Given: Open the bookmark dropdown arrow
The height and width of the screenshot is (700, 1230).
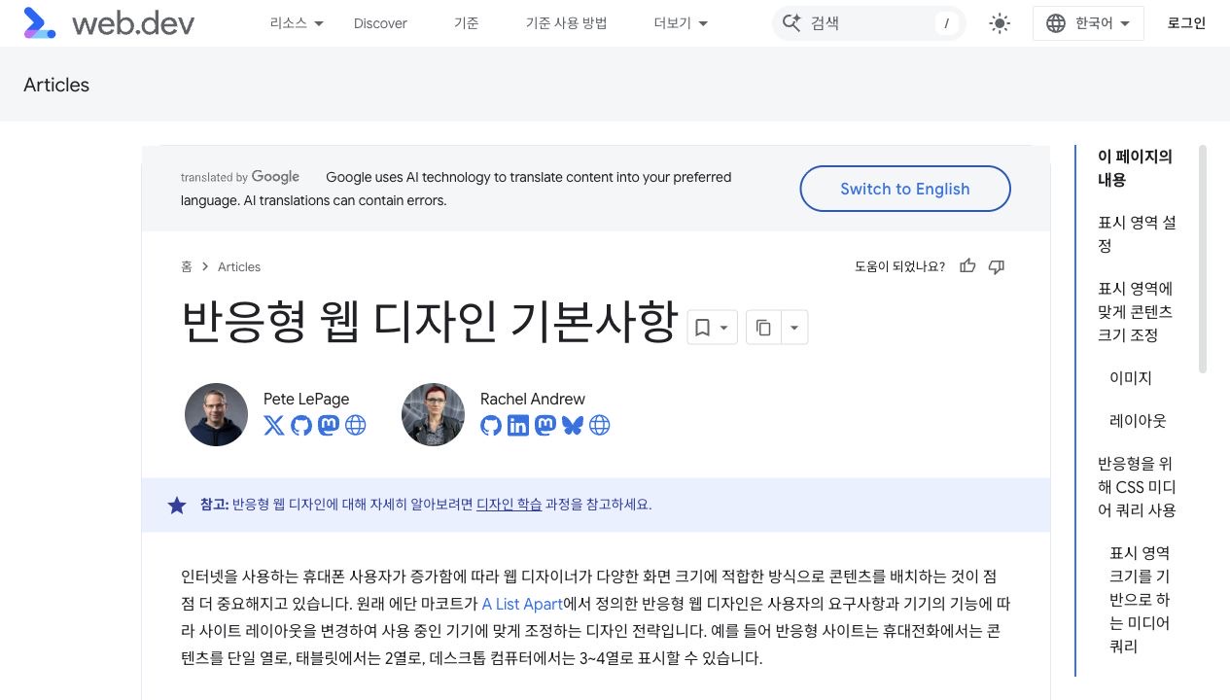Looking at the screenshot, I should tap(725, 328).
